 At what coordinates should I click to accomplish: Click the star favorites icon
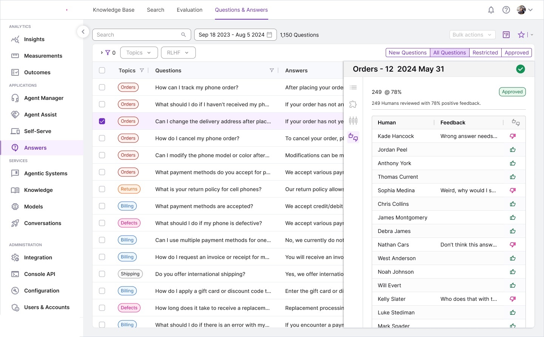521,35
